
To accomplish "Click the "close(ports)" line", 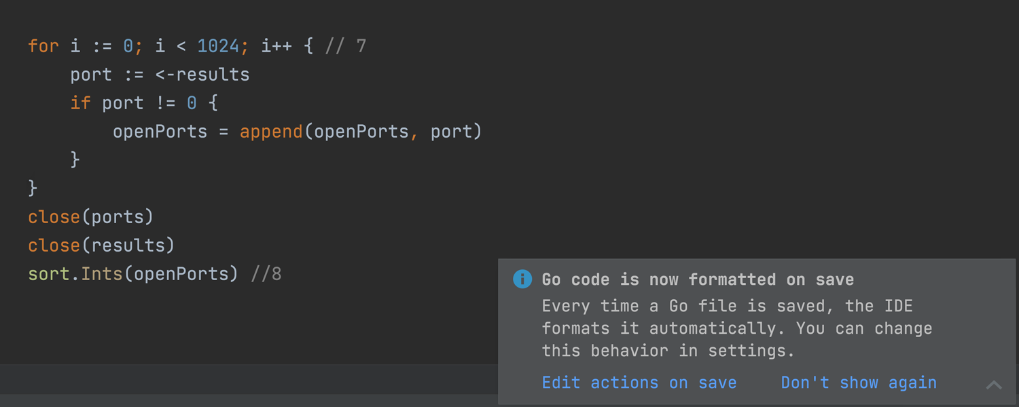I will point(91,217).
